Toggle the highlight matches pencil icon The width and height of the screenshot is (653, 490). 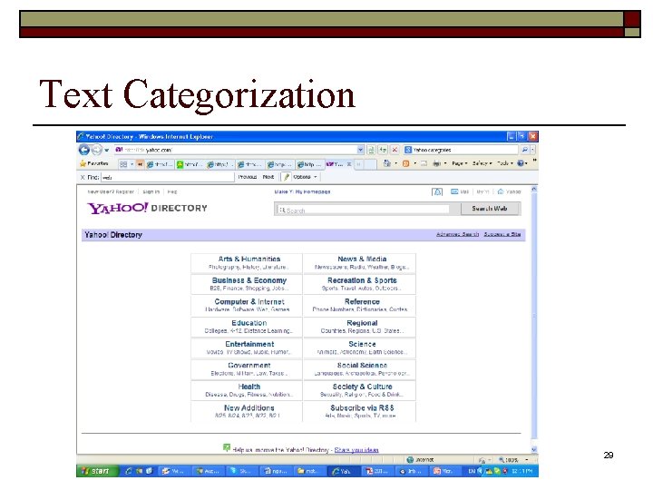(x=286, y=177)
